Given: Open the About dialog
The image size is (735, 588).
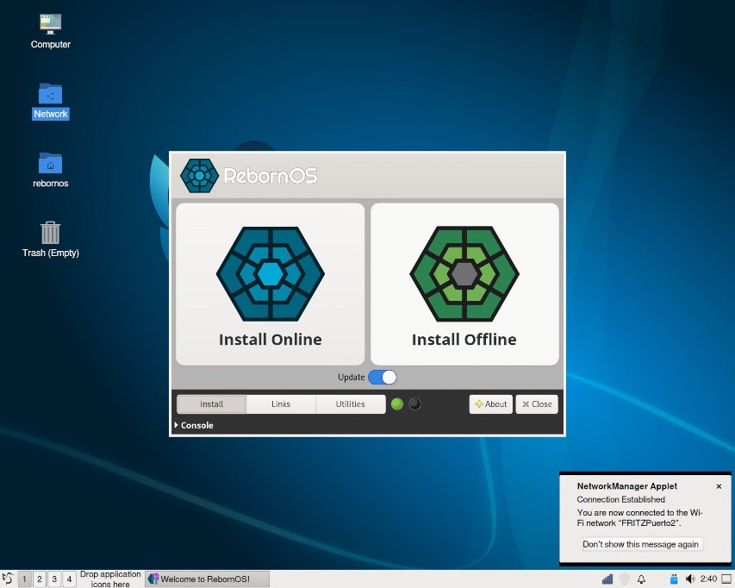Looking at the screenshot, I should click(491, 403).
